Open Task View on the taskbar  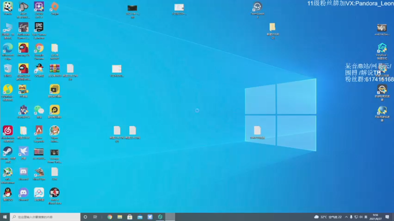coord(95,217)
